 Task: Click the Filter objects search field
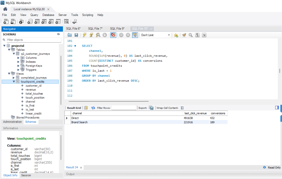(x=34, y=40)
